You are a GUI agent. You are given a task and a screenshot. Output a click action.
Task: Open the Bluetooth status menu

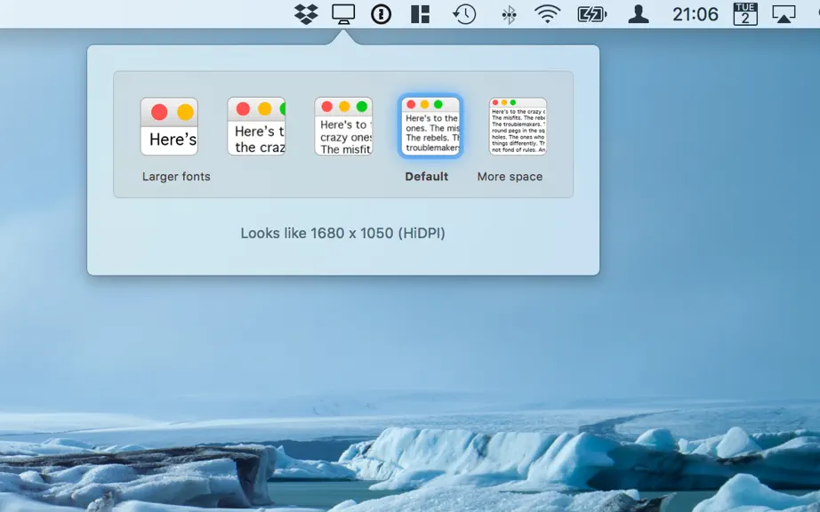(509, 14)
